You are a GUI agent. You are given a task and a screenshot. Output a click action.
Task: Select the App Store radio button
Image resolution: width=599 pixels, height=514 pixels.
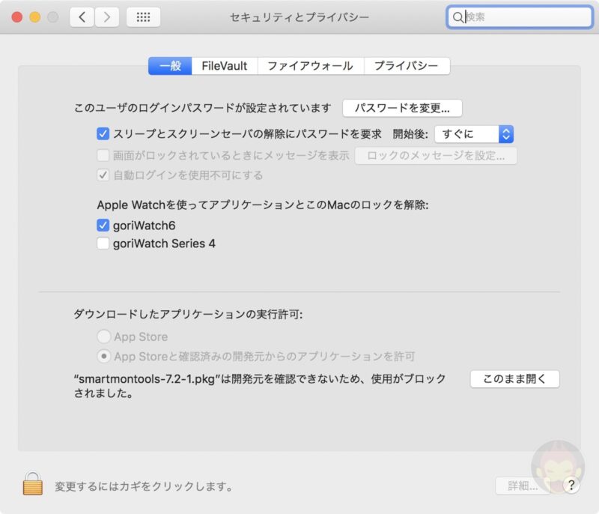[x=106, y=337]
